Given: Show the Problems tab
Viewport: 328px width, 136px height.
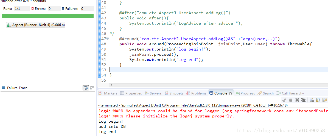Looking at the screenshot, I should [196, 93].
